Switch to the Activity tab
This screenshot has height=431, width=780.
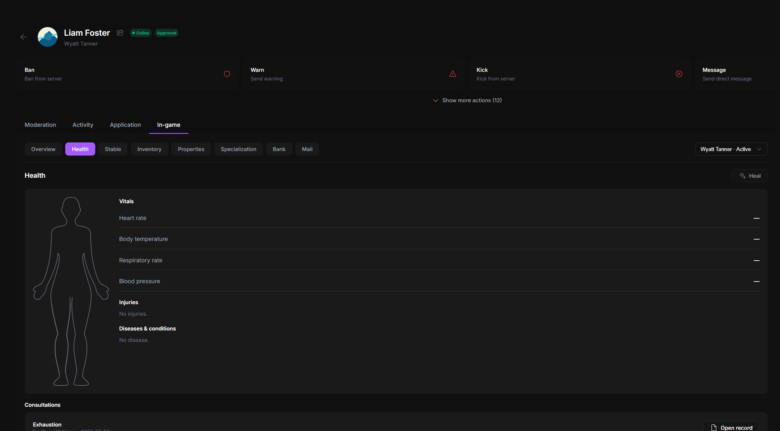(83, 125)
